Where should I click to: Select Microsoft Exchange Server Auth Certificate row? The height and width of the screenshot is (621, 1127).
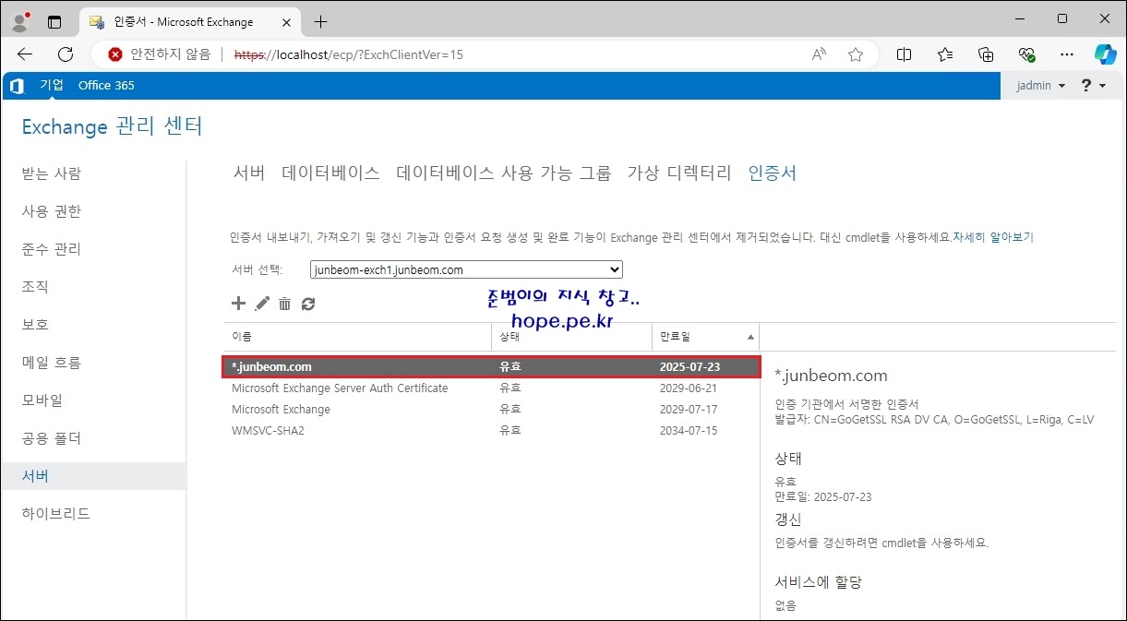pos(491,388)
